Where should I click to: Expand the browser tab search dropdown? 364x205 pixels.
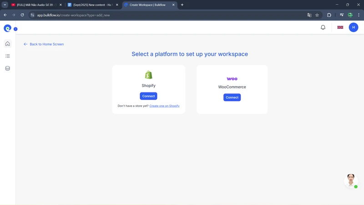tap(5, 5)
